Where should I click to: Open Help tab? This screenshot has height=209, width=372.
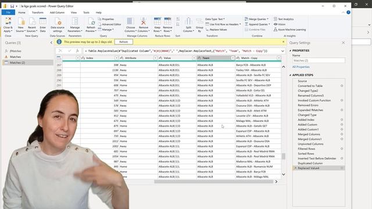(98, 12)
